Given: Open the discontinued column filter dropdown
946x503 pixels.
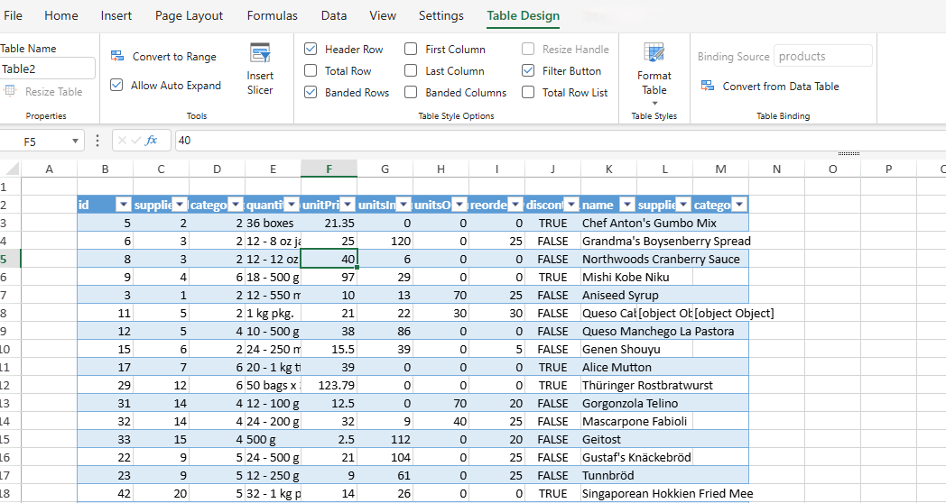Looking at the screenshot, I should click(572, 205).
